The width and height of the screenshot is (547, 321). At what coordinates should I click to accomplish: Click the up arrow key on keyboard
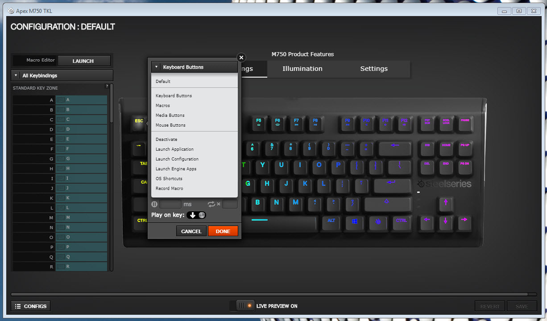[x=445, y=204]
